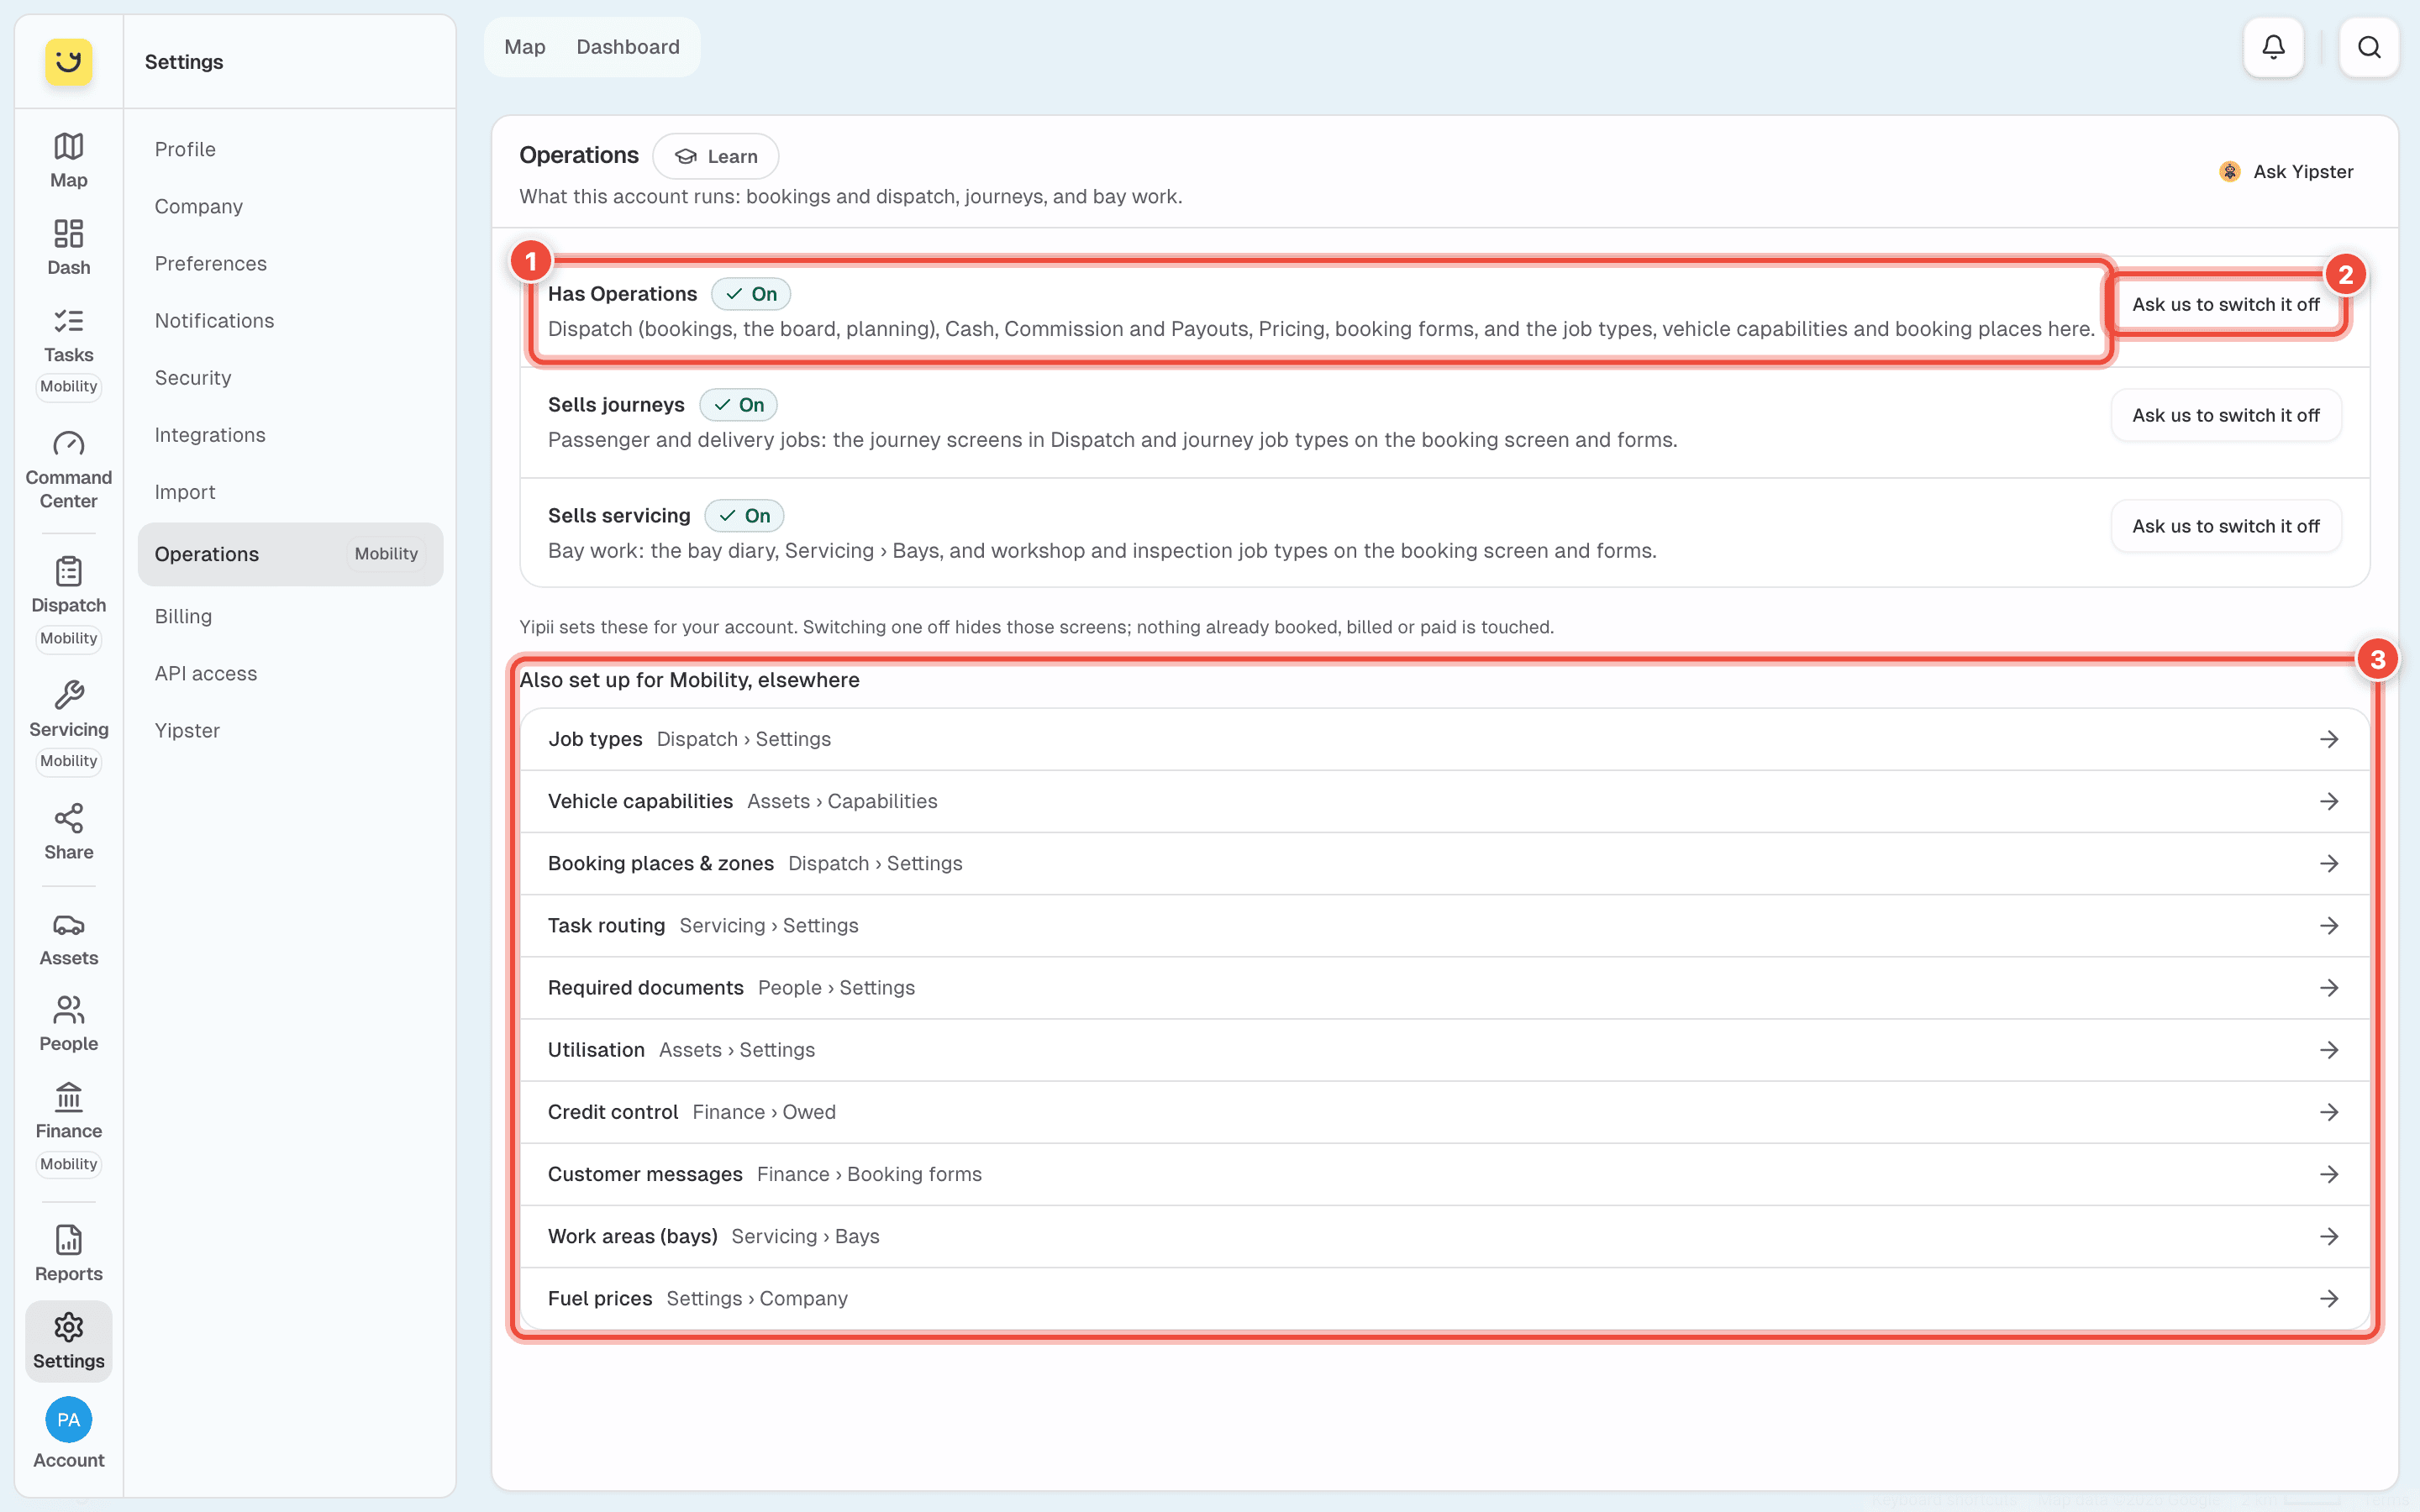The width and height of the screenshot is (2420, 1512).
Task: Click Mobility badge under Tasks
Action: point(68,386)
